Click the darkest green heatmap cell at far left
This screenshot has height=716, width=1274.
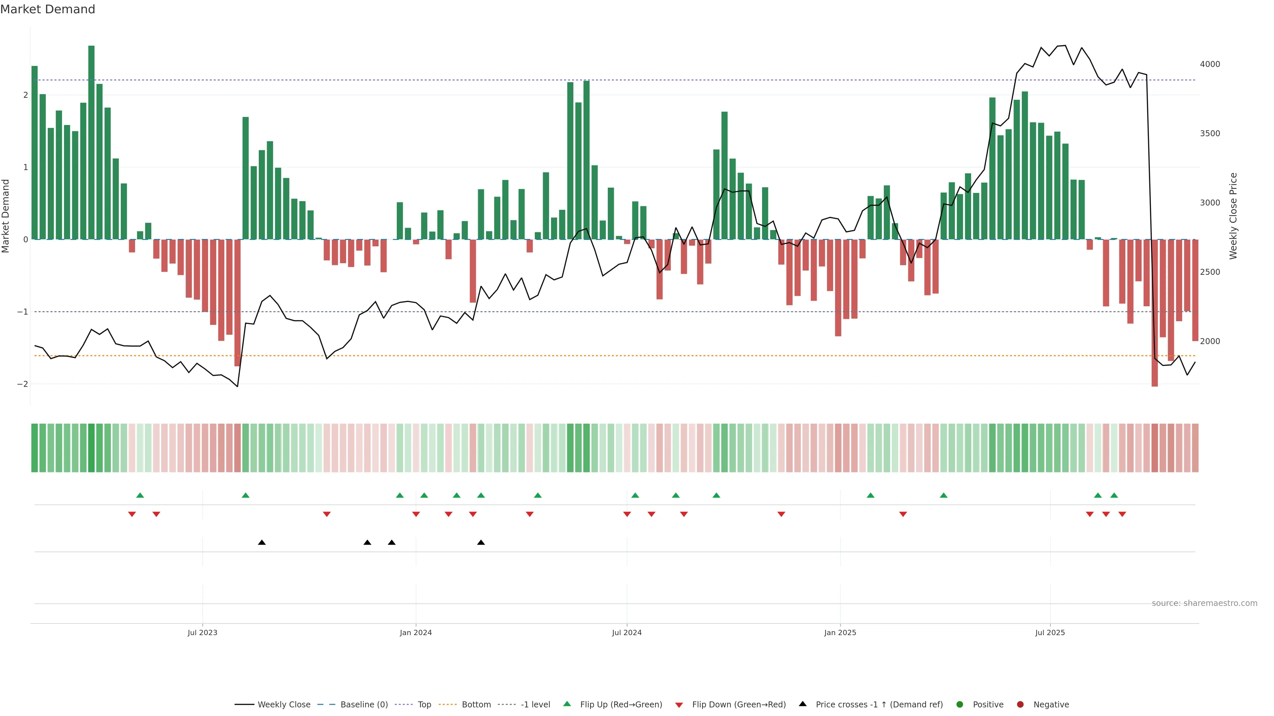pyautogui.click(x=91, y=448)
